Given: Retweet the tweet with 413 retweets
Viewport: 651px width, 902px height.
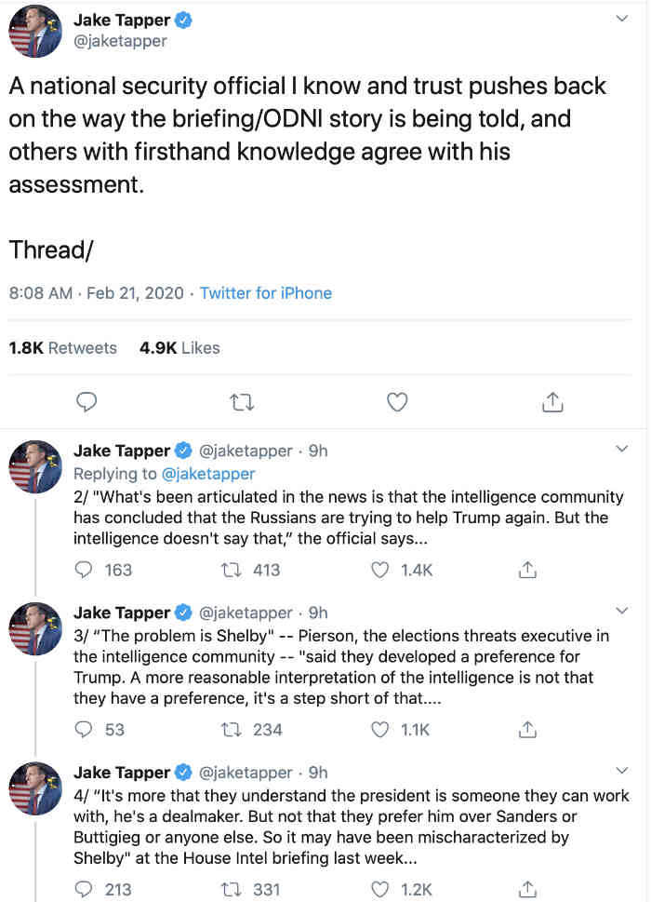Looking at the screenshot, I should 231,570.
